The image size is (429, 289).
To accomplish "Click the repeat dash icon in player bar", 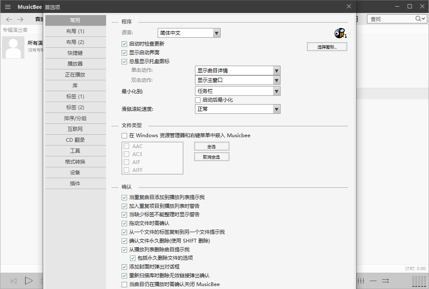I will pyautogui.click(x=373, y=281).
